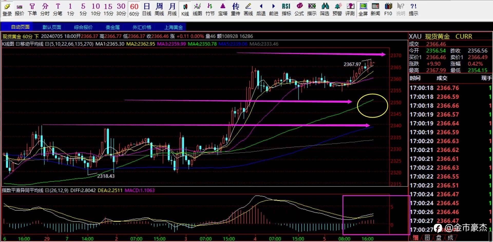Click the 现货黄金 name in the quote panel header
The height and width of the screenshot is (242, 493).
coord(437,36)
